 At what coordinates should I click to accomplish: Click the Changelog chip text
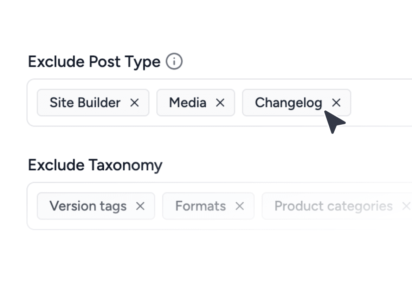click(289, 103)
